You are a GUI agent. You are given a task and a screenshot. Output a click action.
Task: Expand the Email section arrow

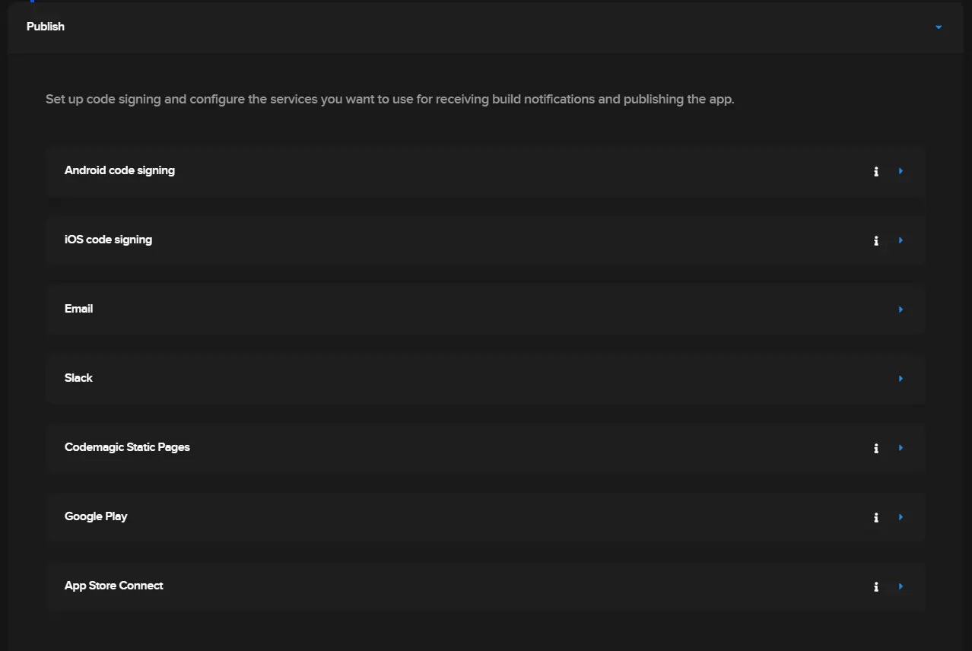click(901, 310)
